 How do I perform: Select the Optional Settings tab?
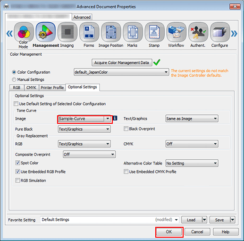point(83,87)
